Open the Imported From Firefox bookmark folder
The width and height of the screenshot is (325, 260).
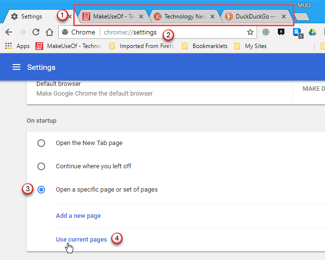pos(142,46)
